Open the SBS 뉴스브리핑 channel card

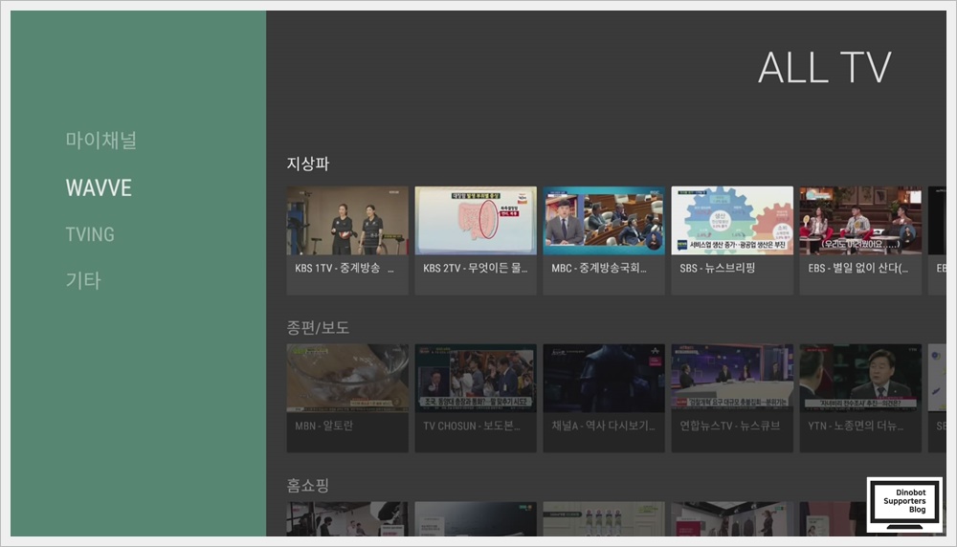click(x=732, y=240)
